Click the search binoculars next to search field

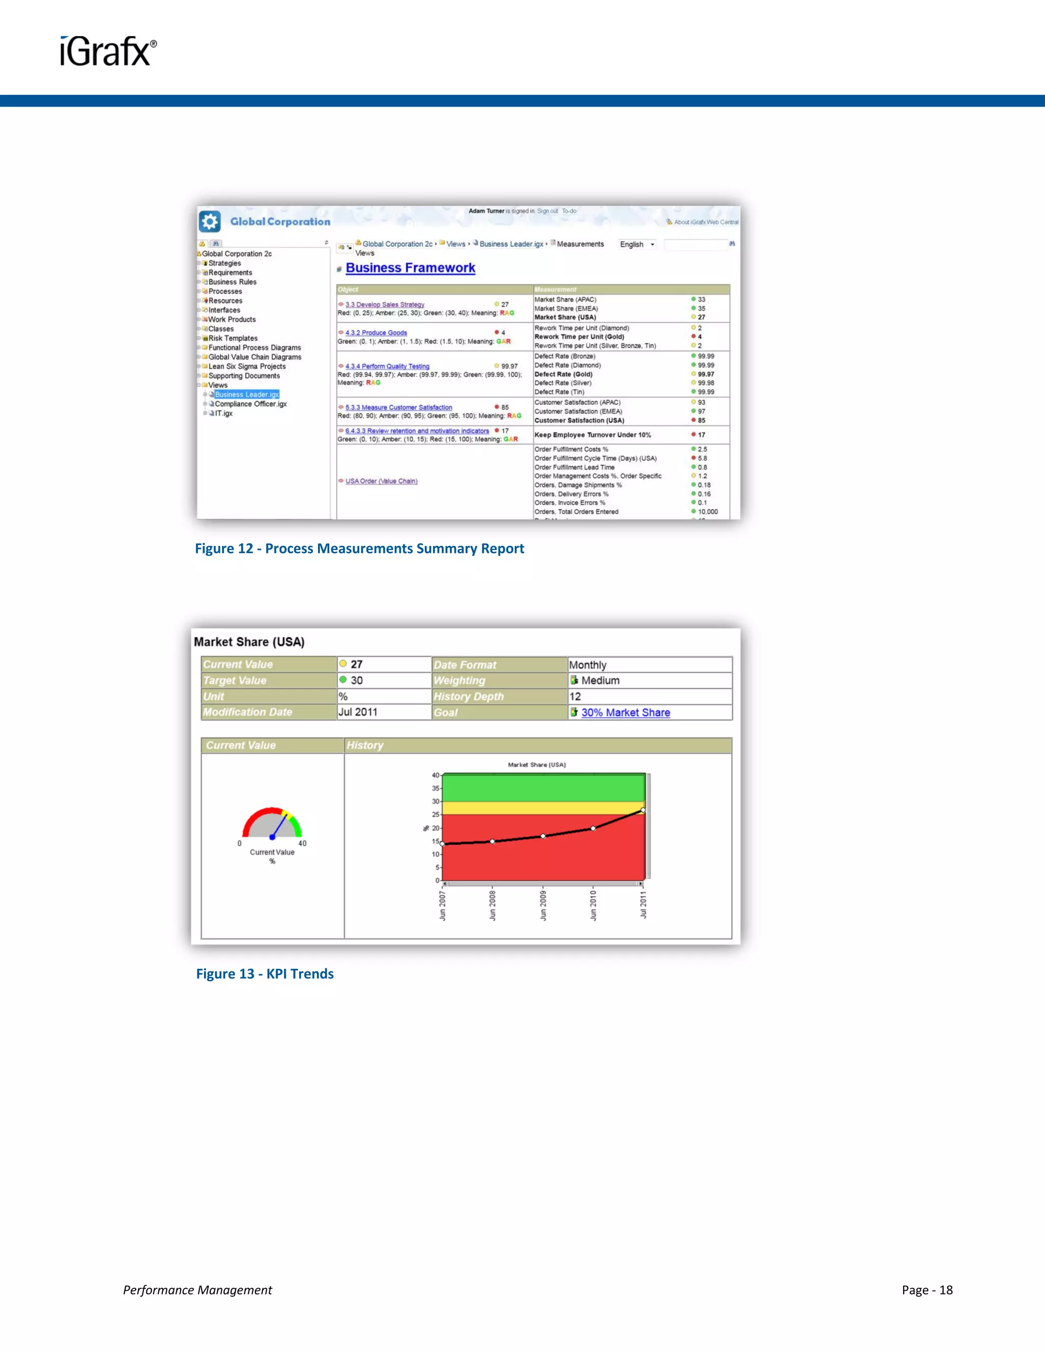point(732,244)
